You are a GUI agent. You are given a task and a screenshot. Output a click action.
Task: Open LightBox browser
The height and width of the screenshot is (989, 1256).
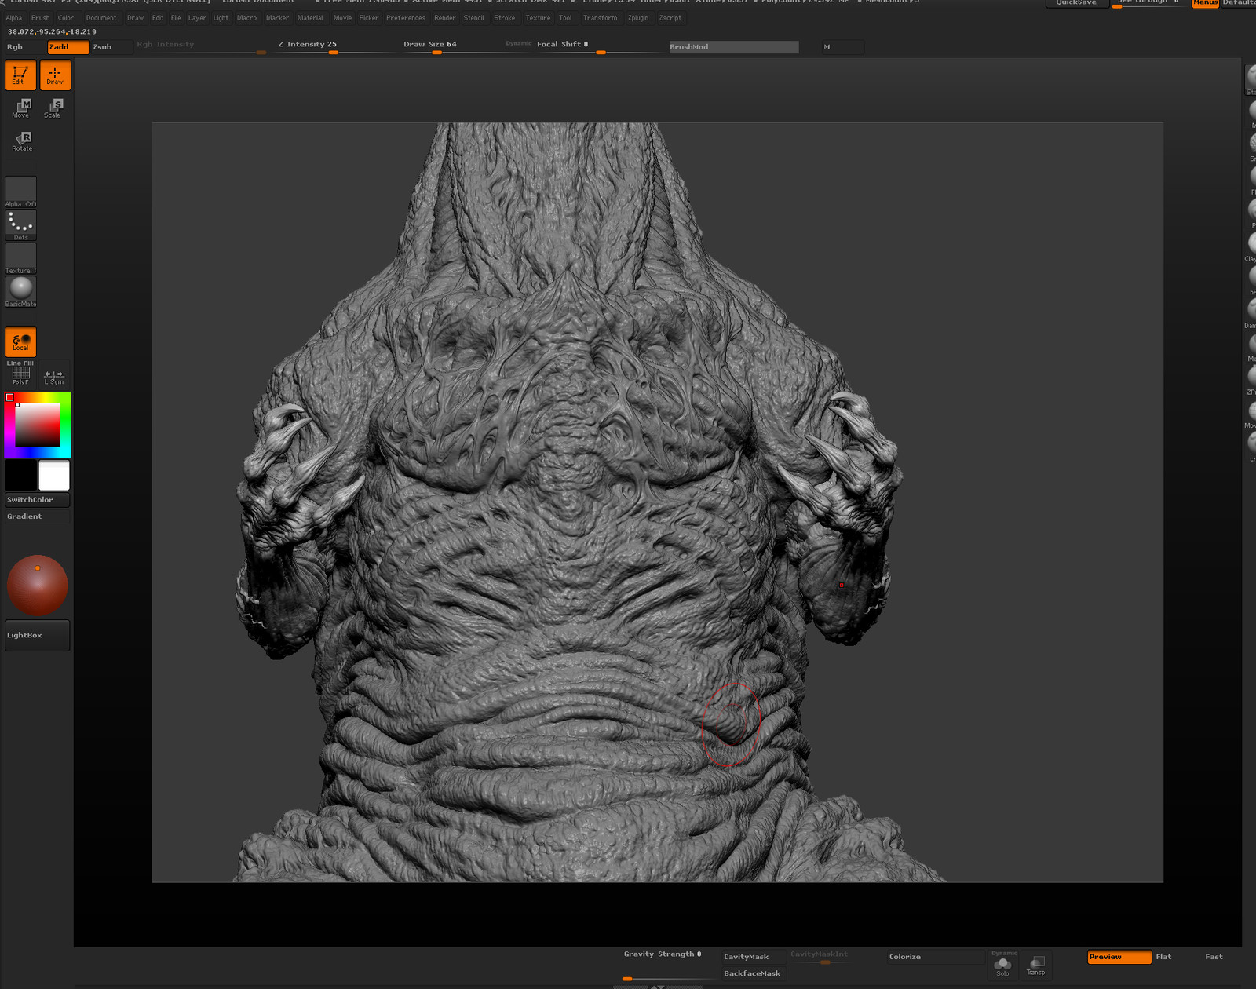click(x=37, y=635)
